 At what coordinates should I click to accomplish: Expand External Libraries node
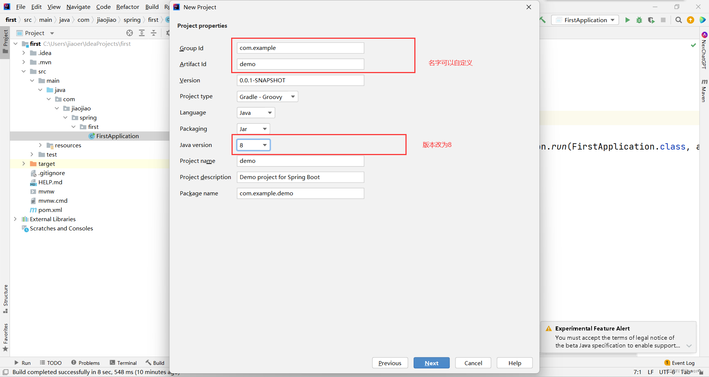[x=15, y=219]
